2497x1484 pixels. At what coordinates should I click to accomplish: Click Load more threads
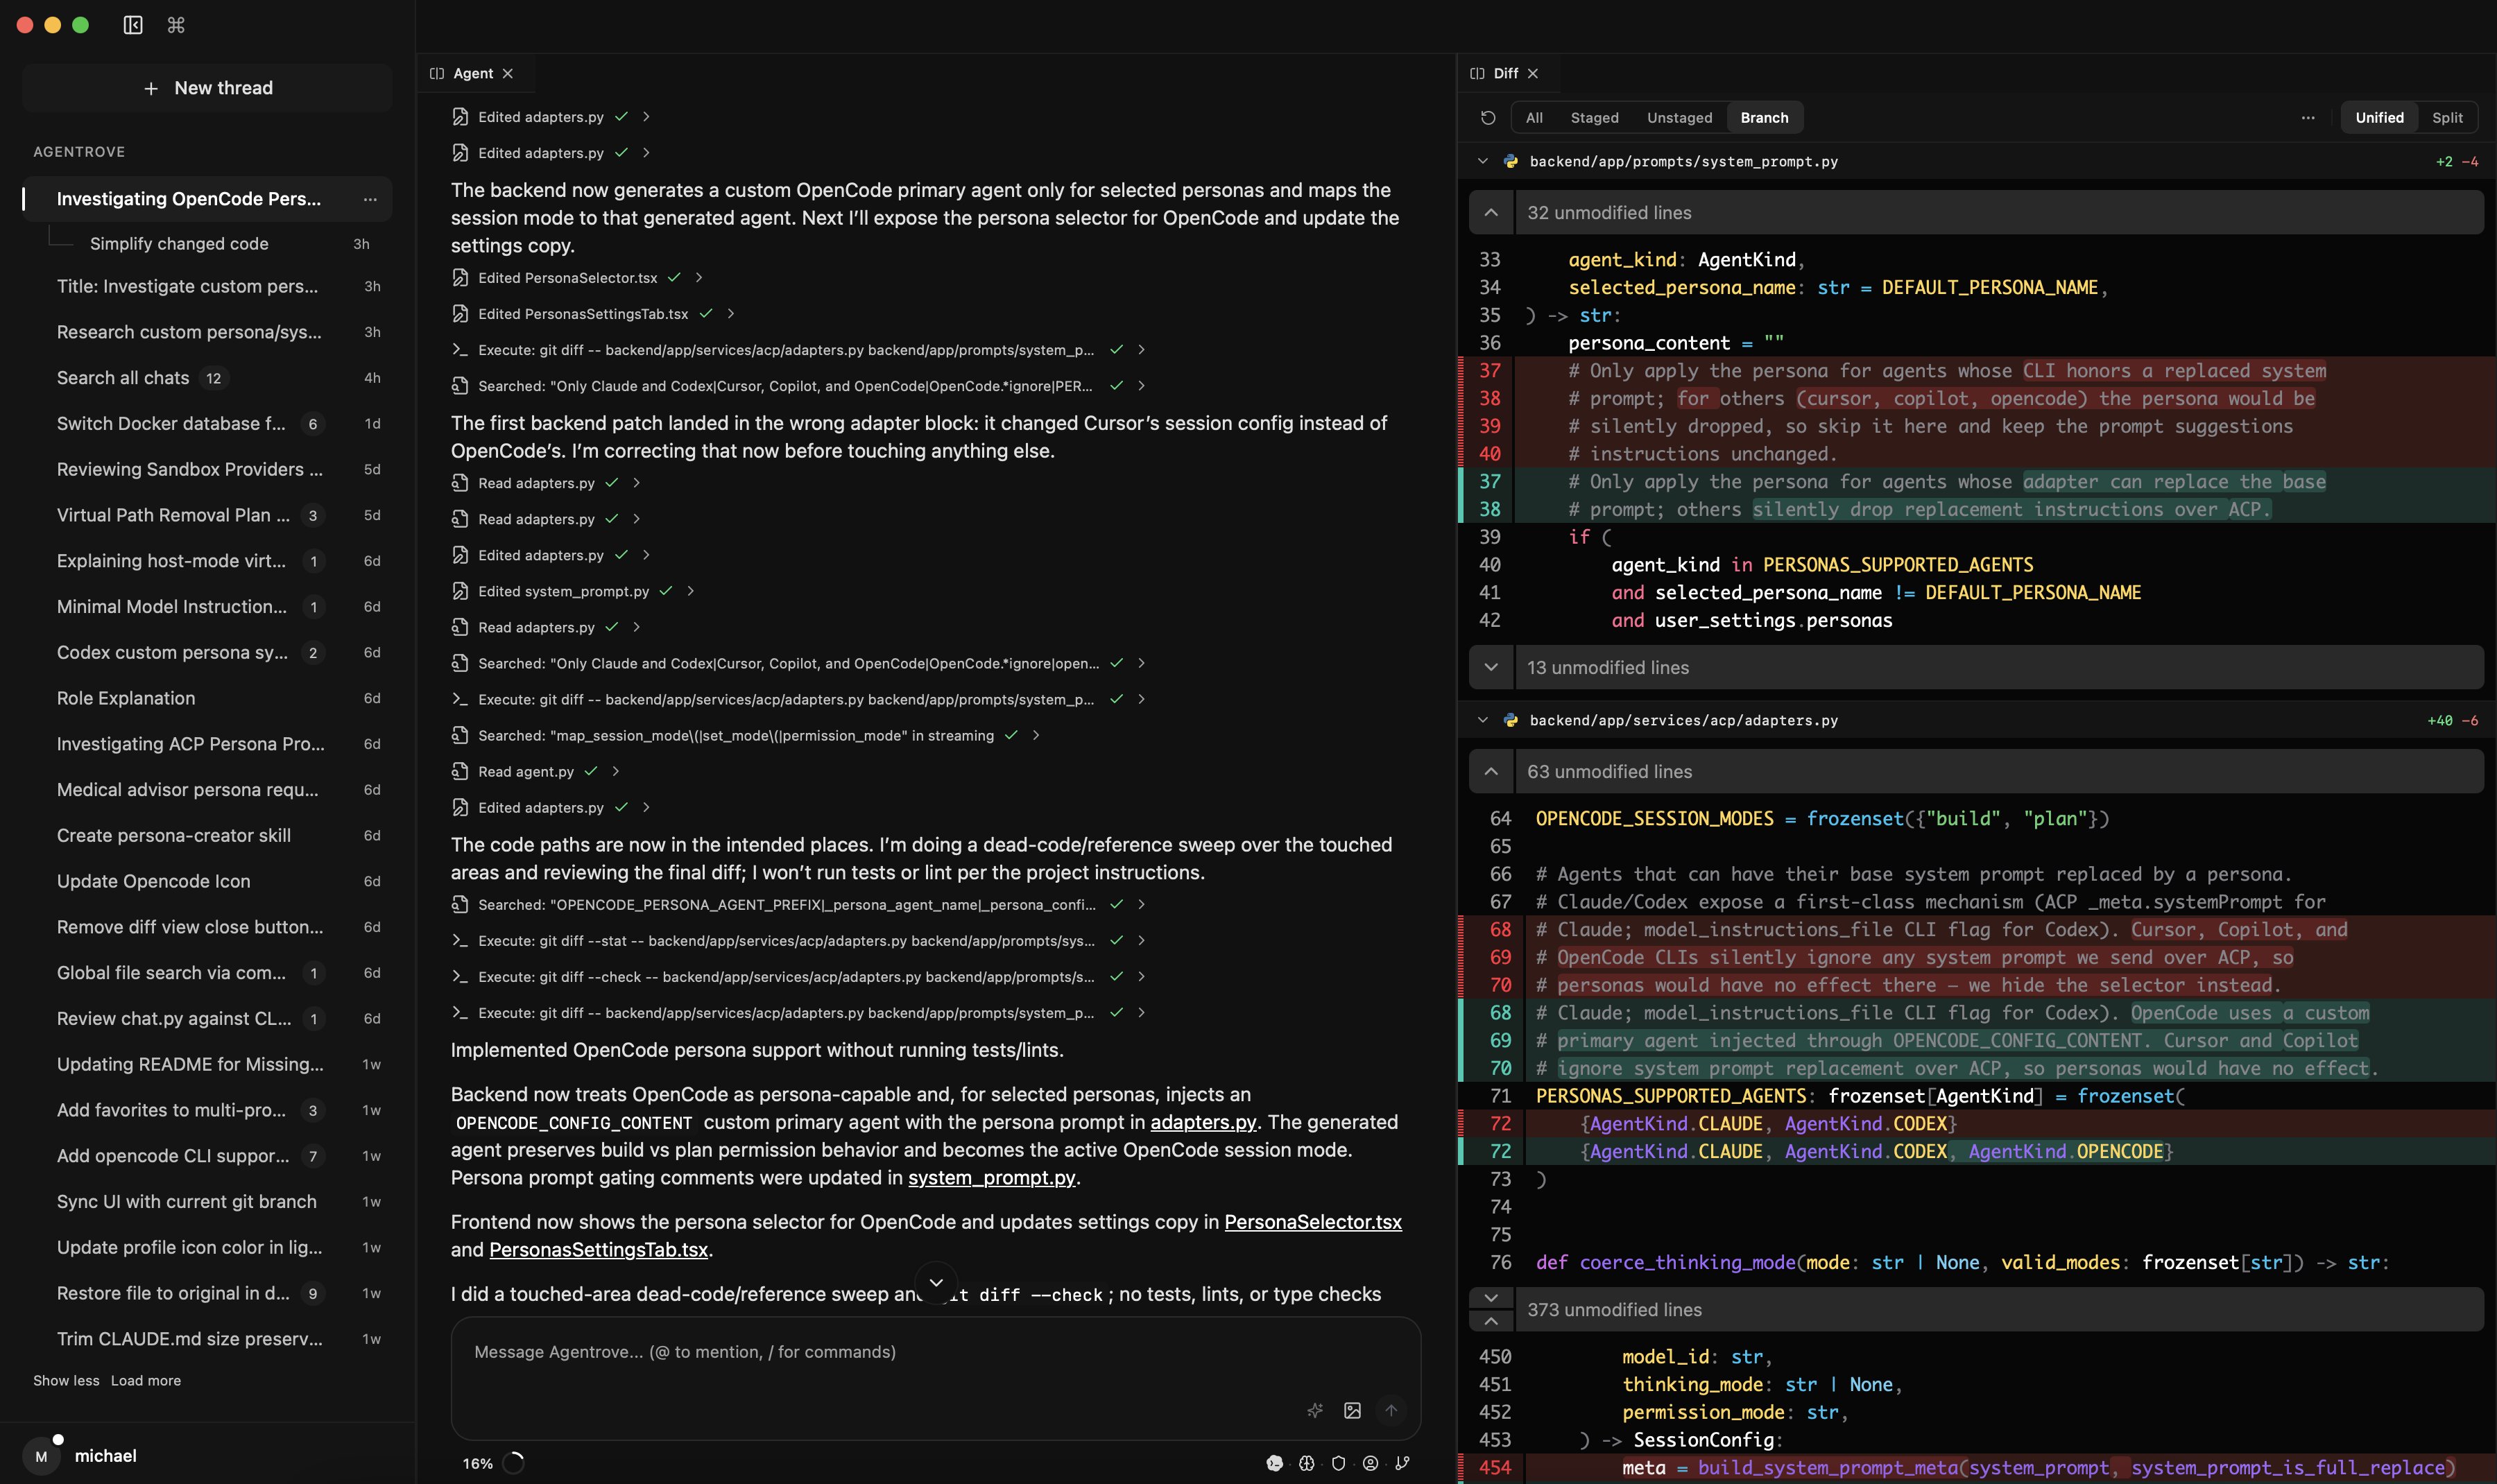pos(146,1380)
